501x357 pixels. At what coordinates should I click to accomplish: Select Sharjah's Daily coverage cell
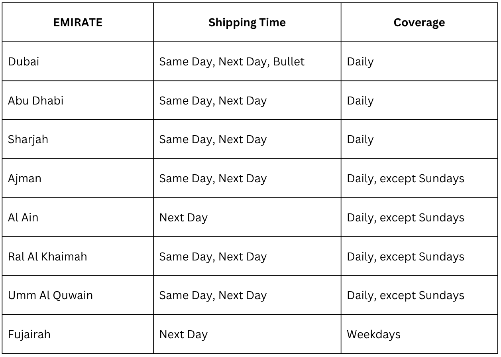pyautogui.click(x=360, y=140)
